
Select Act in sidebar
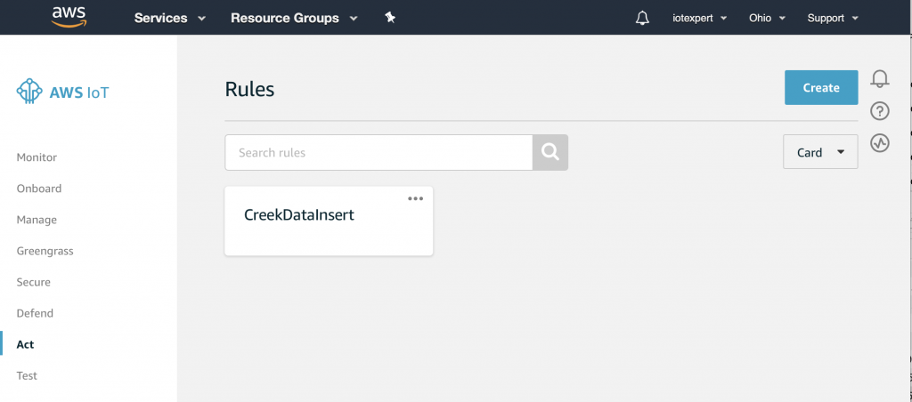pyautogui.click(x=25, y=344)
